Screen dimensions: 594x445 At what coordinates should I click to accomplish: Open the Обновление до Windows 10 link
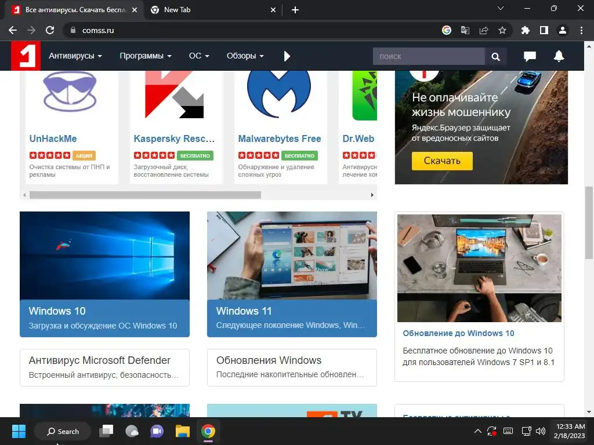coord(458,333)
